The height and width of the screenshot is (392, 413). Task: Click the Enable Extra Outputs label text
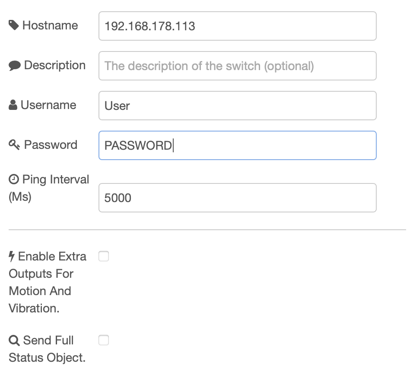coord(48,282)
